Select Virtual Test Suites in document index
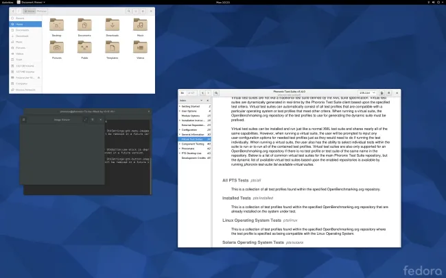This screenshot has height=278, width=446. coord(195,139)
